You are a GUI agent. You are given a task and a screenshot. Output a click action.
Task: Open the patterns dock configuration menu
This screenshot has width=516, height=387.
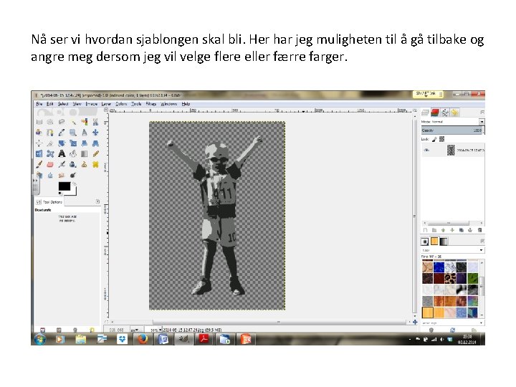click(x=482, y=242)
